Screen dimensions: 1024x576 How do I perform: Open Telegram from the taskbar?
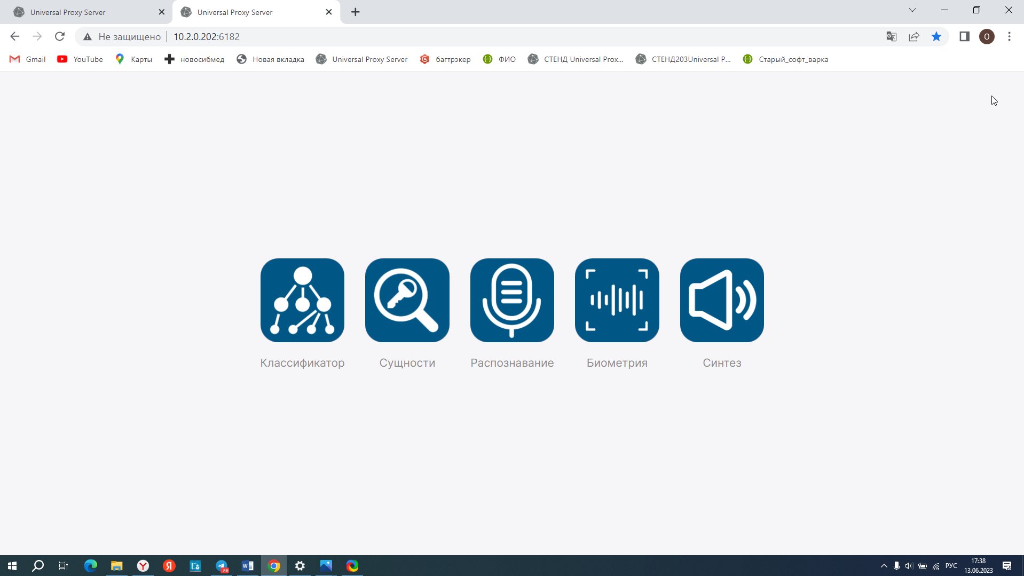click(x=222, y=566)
